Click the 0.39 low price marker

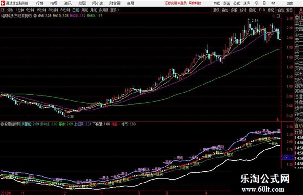(70, 117)
